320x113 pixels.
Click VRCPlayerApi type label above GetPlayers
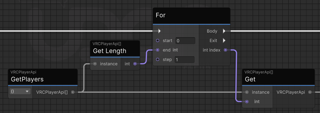(x=23, y=72)
